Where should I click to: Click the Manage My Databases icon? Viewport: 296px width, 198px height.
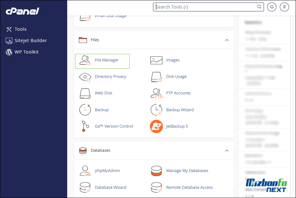pyautogui.click(x=156, y=171)
